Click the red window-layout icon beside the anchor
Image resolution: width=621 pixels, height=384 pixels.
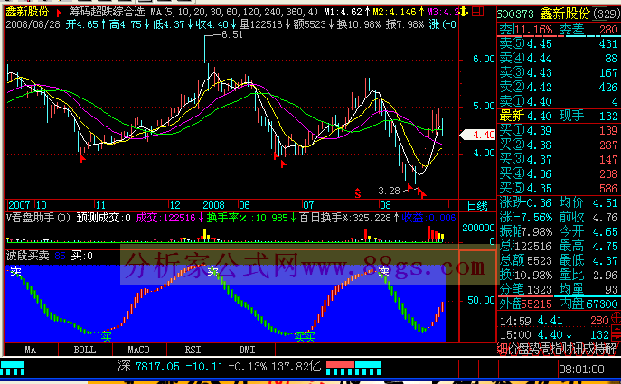point(478,12)
